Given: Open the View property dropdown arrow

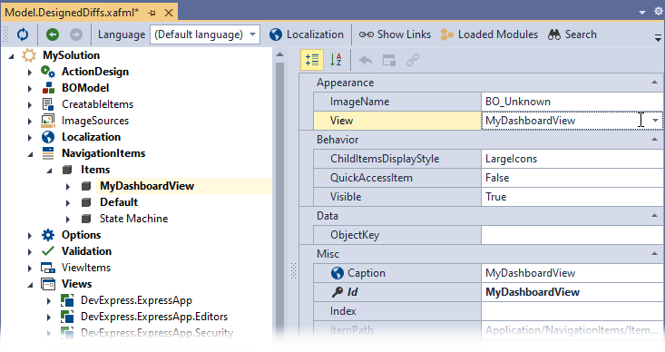Looking at the screenshot, I should (x=655, y=121).
